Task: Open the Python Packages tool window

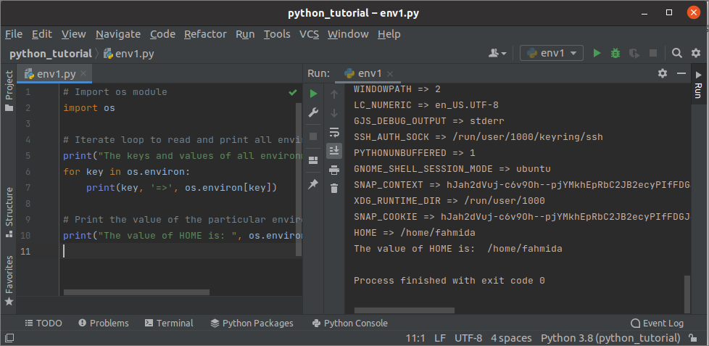Action: coord(252,323)
